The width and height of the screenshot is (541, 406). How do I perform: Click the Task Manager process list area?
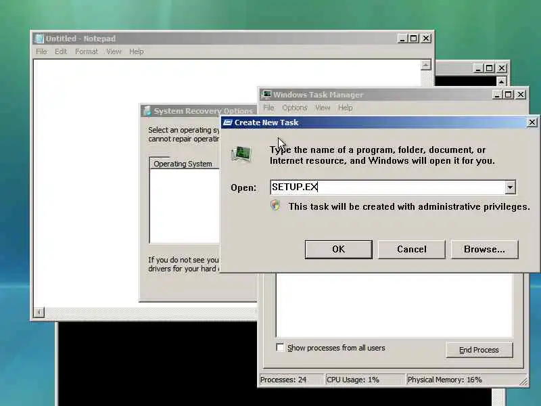pyautogui.click(x=394, y=305)
